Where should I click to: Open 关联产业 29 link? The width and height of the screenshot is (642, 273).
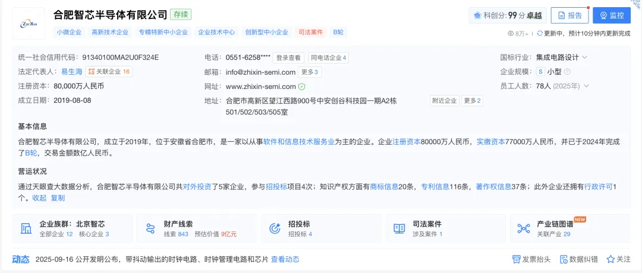pos(553,234)
